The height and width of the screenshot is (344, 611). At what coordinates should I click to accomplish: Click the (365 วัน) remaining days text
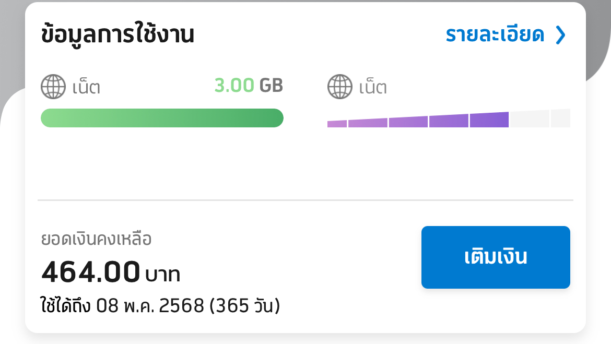click(244, 306)
